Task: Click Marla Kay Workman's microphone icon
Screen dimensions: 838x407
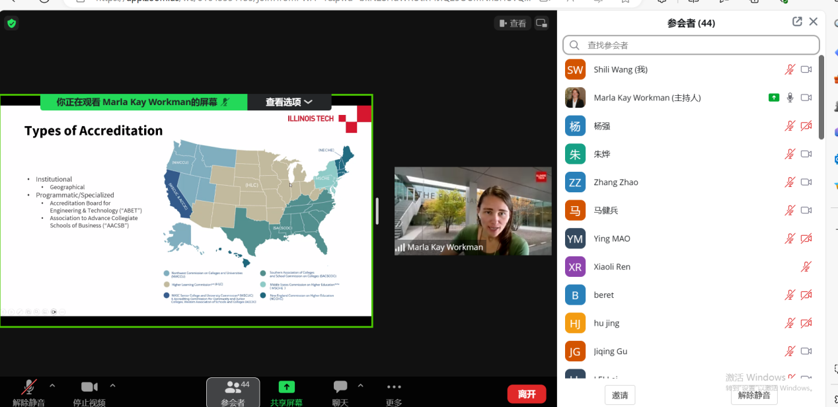Action: click(x=790, y=98)
